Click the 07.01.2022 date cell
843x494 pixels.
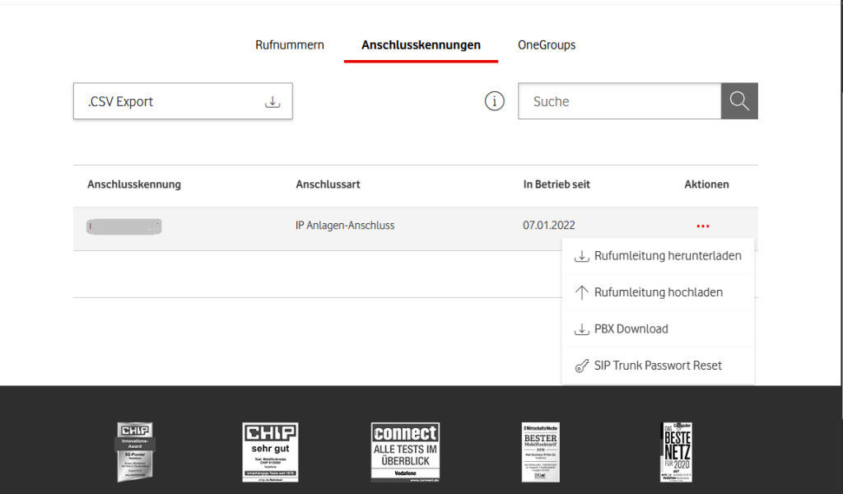click(549, 226)
